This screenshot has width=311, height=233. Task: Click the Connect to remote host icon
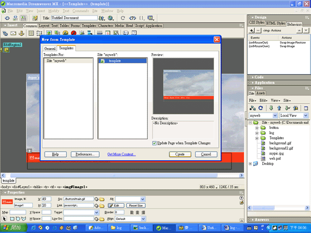click(x=252, y=108)
